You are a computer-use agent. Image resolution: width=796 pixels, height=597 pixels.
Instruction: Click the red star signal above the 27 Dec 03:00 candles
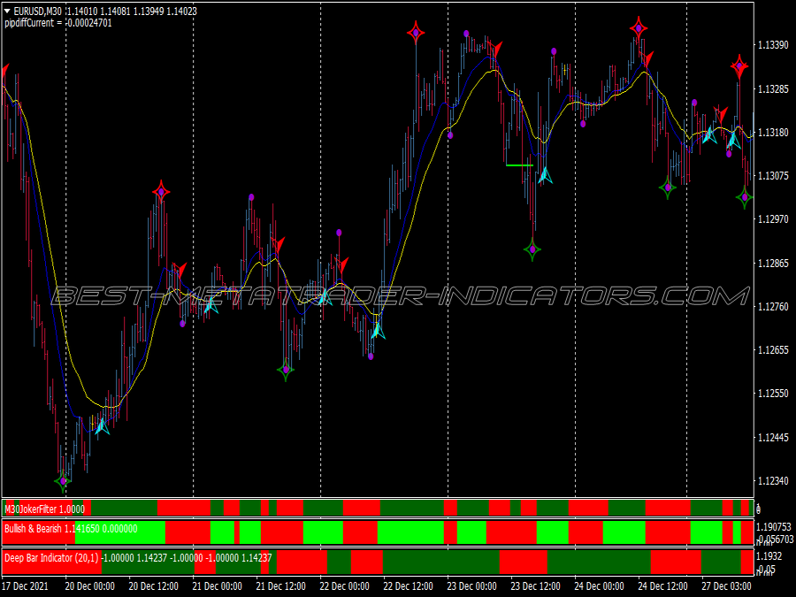click(x=739, y=65)
